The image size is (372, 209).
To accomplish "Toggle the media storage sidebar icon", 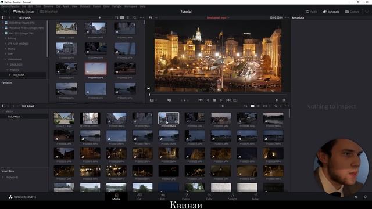I will 3,17.
